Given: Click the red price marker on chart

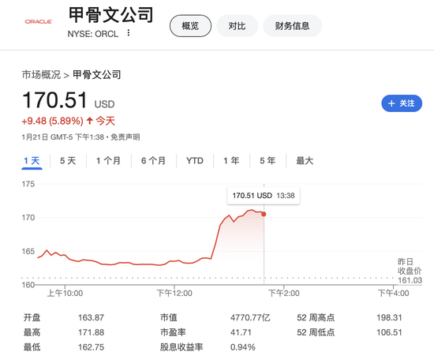Looking at the screenshot, I should [x=264, y=214].
